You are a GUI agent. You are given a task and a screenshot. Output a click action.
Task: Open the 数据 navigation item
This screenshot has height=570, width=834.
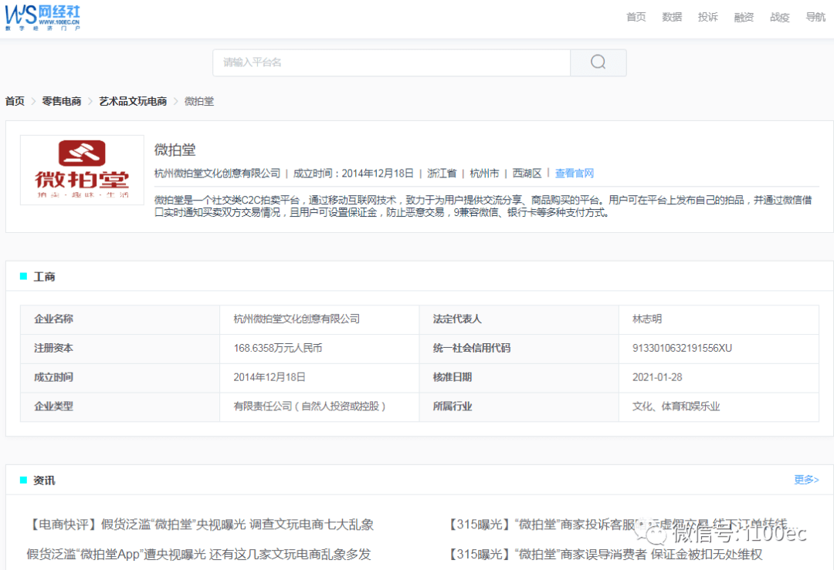671,17
